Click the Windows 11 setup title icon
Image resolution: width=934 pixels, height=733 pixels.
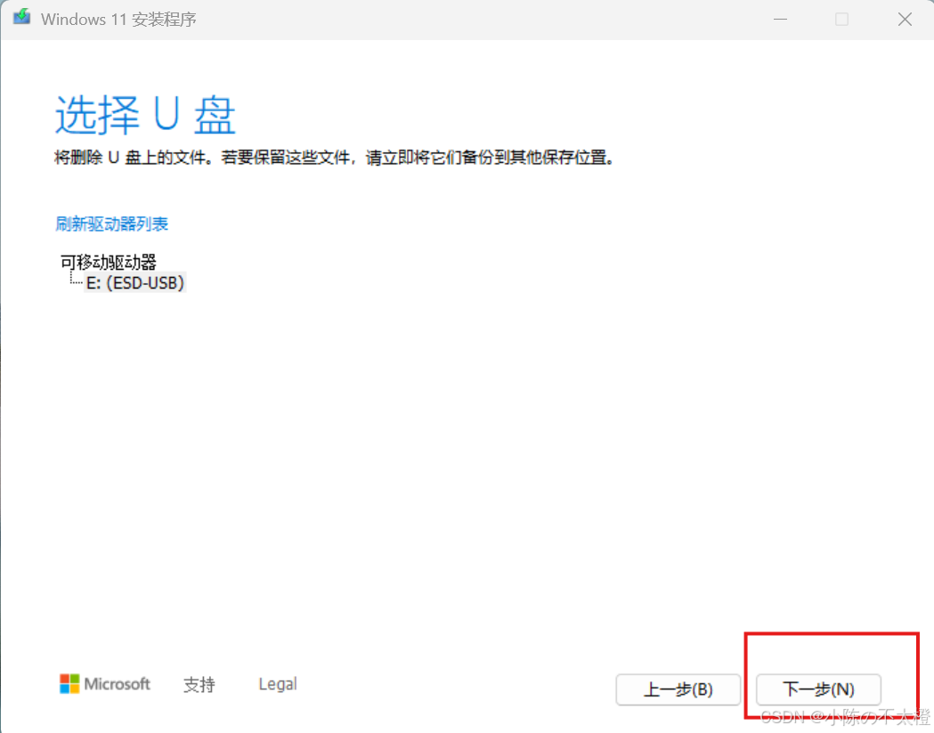[x=22, y=17]
